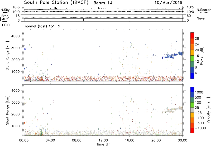Image resolution: width=211 pixels, height=146 pixels.
Task: Click the "Beam 14" label
Action: 103,3
